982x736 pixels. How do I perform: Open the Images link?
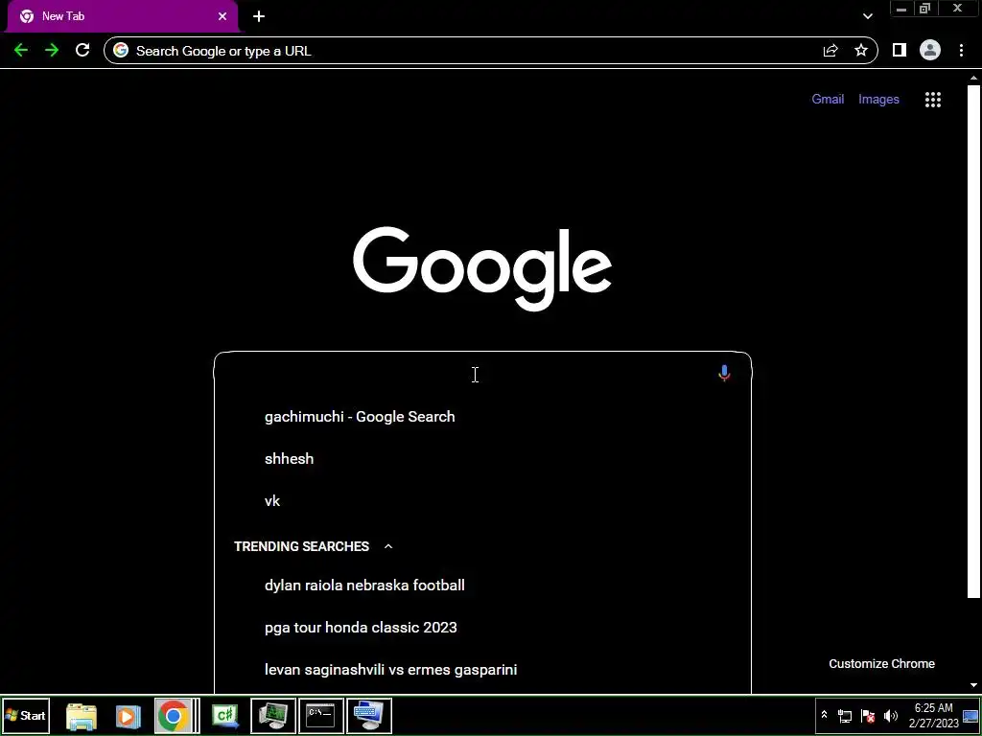pyautogui.click(x=878, y=99)
